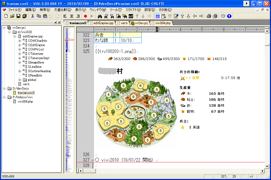Select travian.csv3 in the project tree
The width and height of the screenshot is (271, 180).
click(26, 93)
